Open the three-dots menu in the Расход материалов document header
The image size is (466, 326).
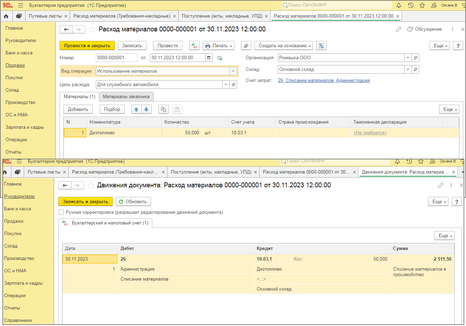pyautogui.click(x=453, y=30)
